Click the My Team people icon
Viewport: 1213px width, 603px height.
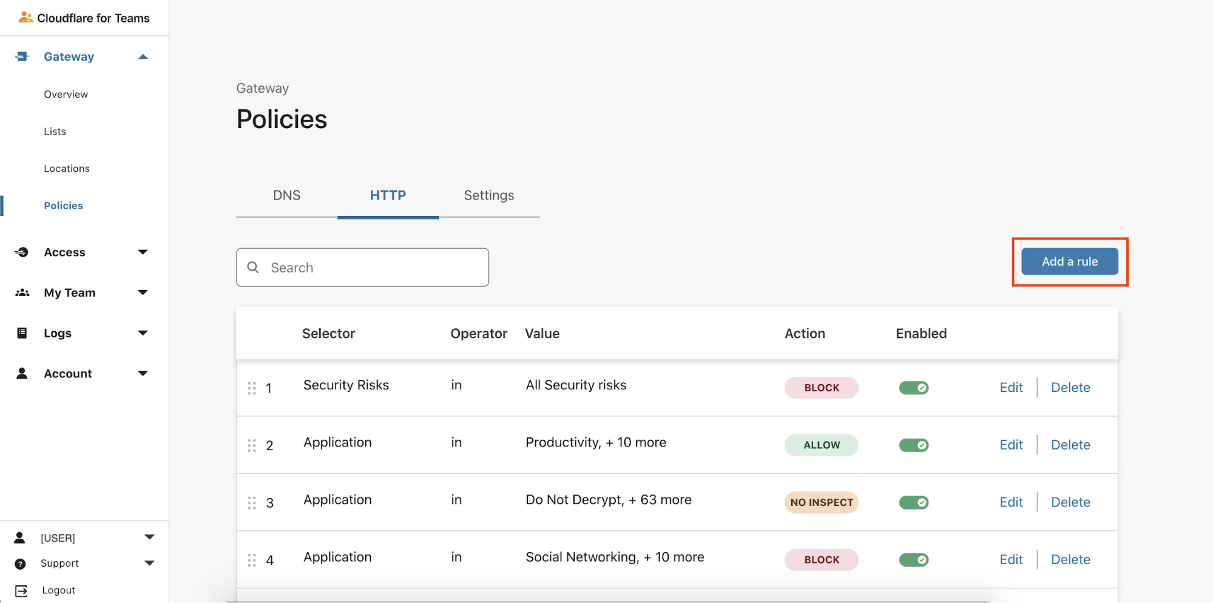click(x=22, y=293)
